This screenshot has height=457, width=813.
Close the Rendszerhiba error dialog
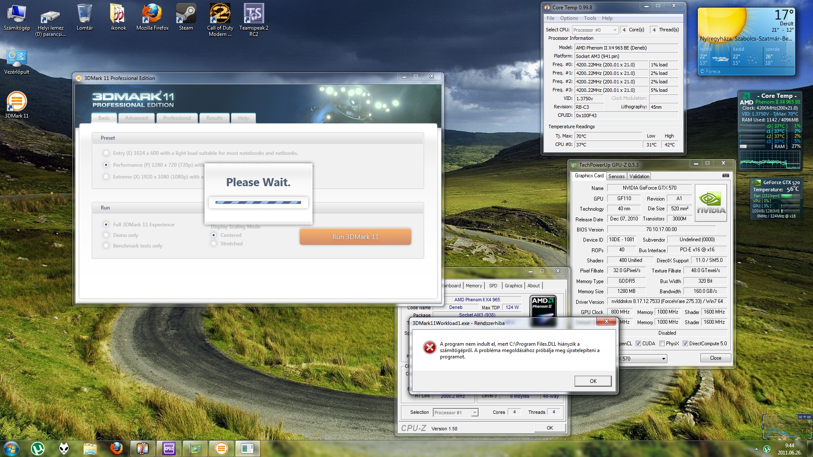606,322
